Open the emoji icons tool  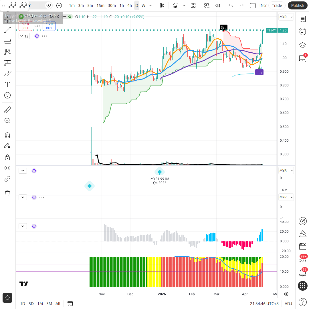pyautogui.click(x=7, y=95)
